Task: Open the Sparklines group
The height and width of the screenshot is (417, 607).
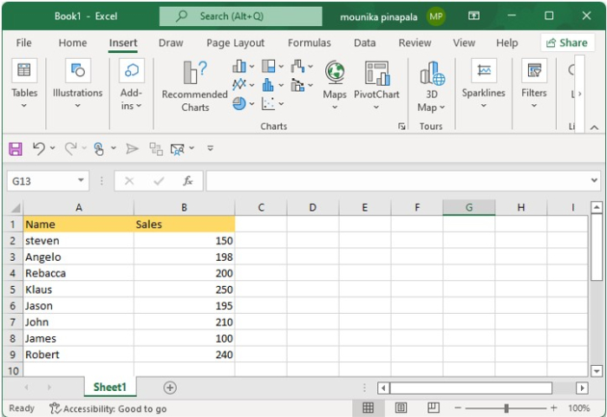Action: pyautogui.click(x=483, y=82)
